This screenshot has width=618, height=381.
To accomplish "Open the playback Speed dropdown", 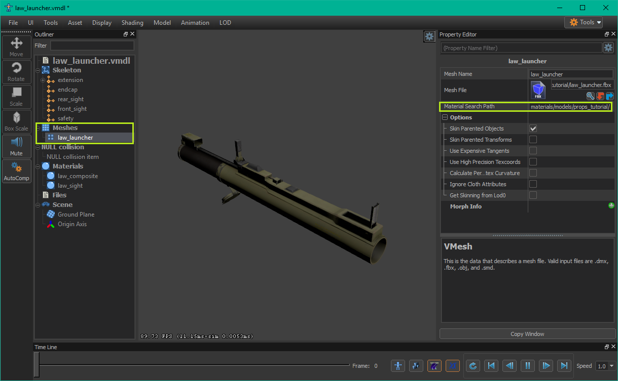I will tap(606, 366).
